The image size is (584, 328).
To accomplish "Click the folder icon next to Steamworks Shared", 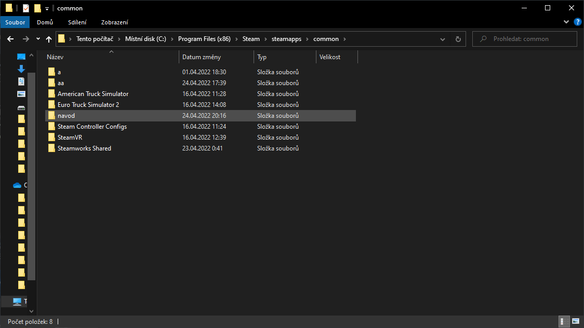I will [51, 148].
